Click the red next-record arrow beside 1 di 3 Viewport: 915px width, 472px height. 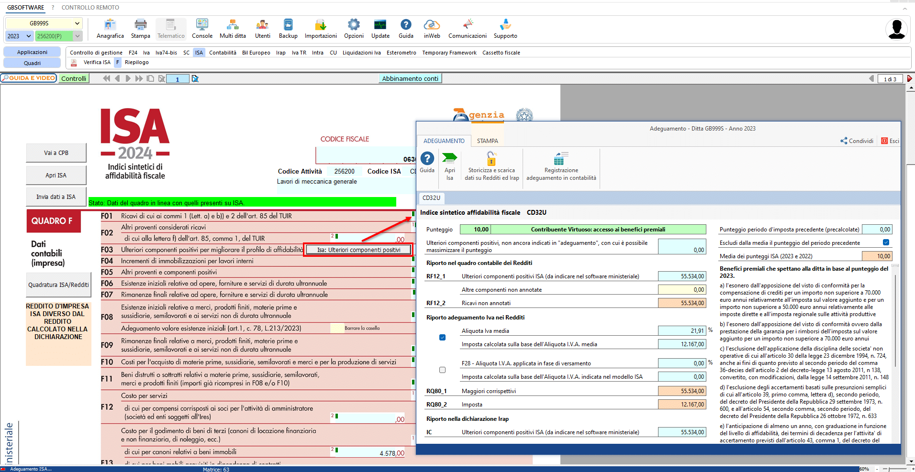click(909, 79)
